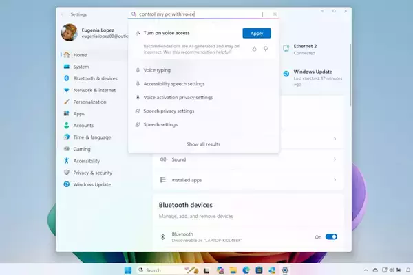Click the Windows Update sync icon
The height and width of the screenshot is (275, 413).
tap(286, 74)
